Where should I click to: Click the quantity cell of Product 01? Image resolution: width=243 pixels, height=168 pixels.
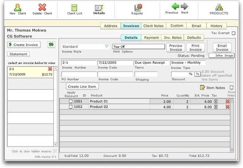click(182, 101)
